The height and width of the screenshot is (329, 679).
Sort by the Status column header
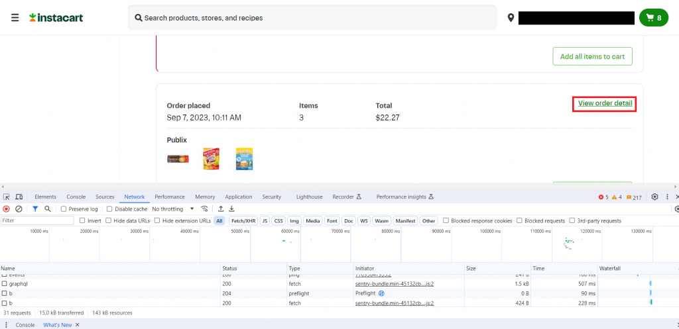click(x=254, y=269)
